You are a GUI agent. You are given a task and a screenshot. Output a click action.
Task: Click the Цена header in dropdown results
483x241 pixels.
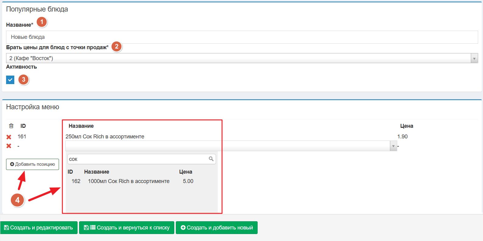186,172
